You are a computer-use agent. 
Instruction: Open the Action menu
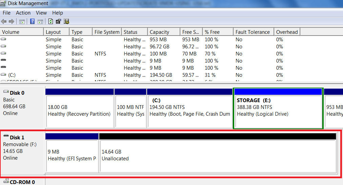click(x=23, y=13)
